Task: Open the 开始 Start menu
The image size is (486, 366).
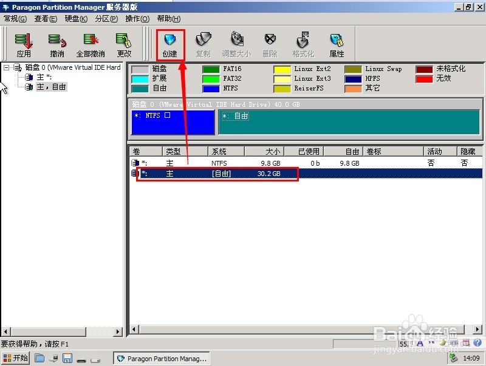Action: 16,358
